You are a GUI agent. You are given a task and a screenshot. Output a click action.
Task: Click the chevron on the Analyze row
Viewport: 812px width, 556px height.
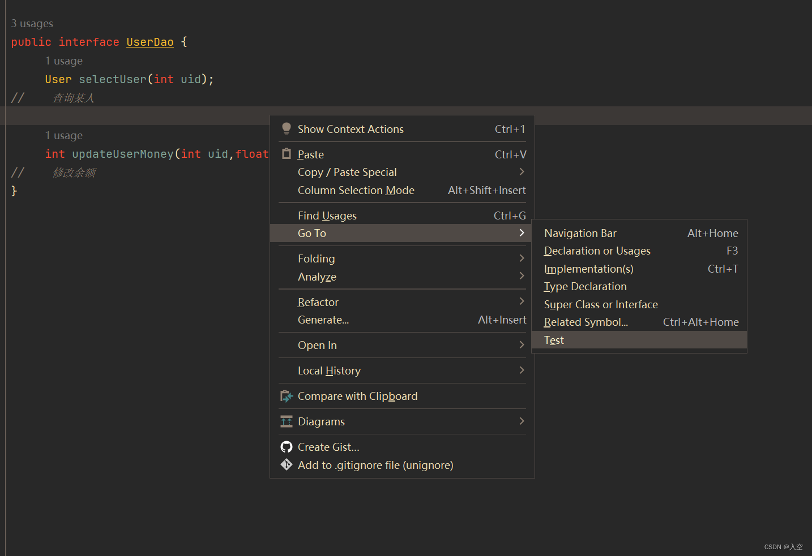(x=522, y=275)
